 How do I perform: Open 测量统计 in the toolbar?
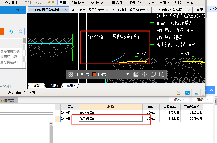click(x=78, y=3)
